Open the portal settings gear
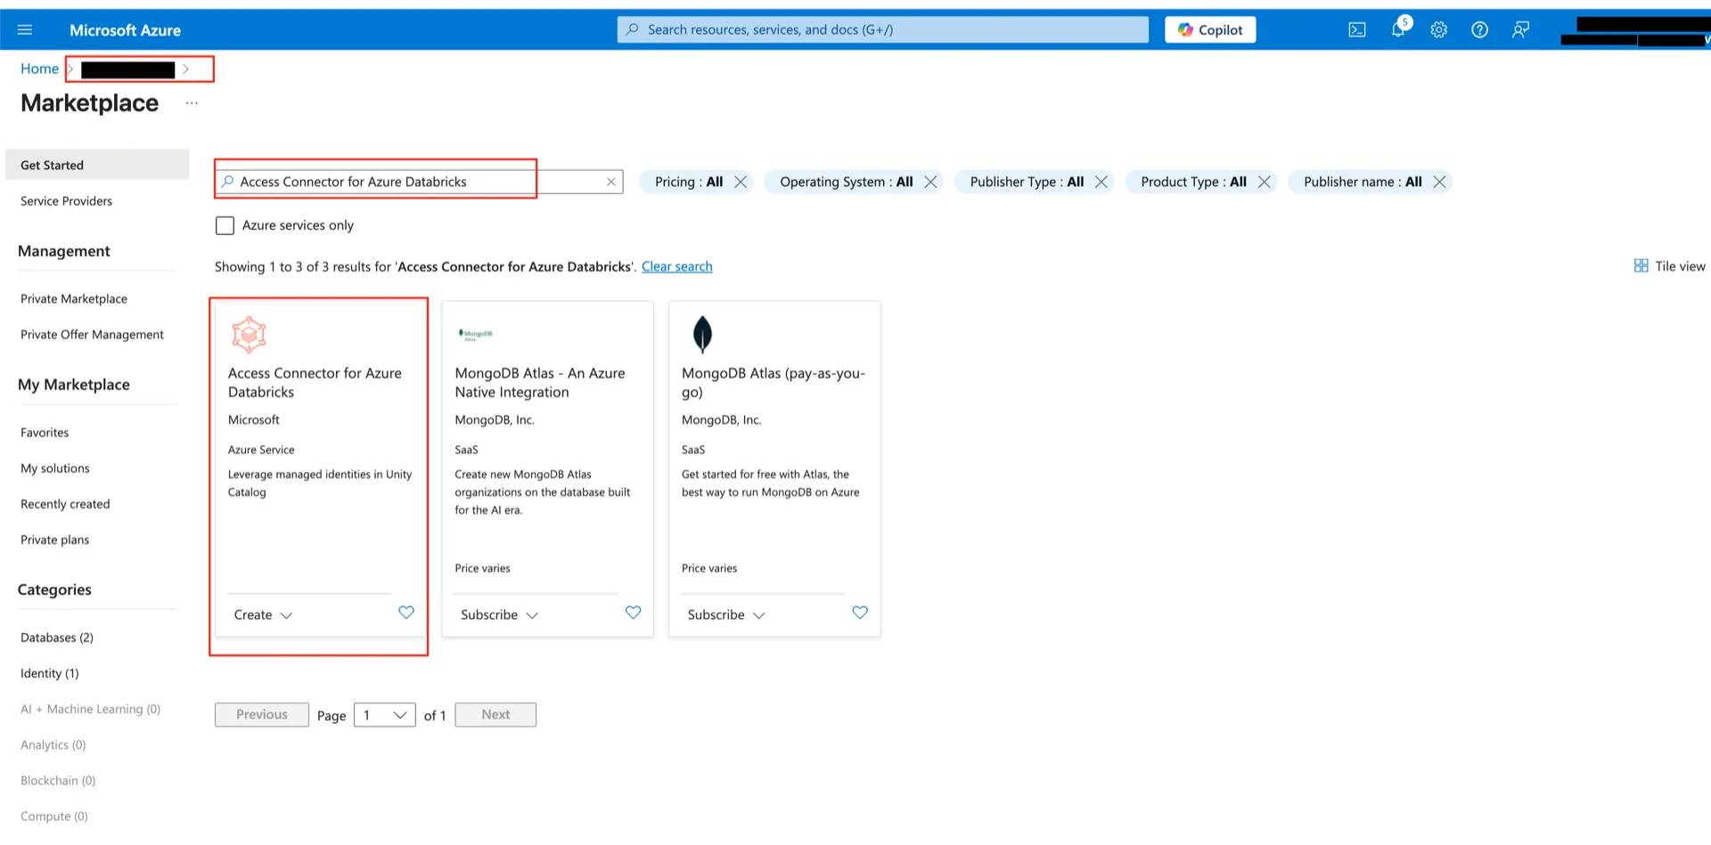Screen dimensions: 1711x845 pos(1439,29)
